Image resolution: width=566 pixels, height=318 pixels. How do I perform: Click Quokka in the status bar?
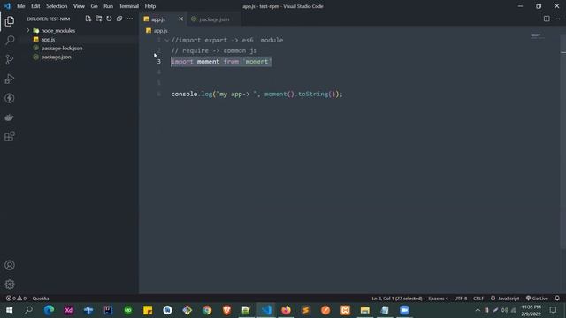[x=41, y=299]
